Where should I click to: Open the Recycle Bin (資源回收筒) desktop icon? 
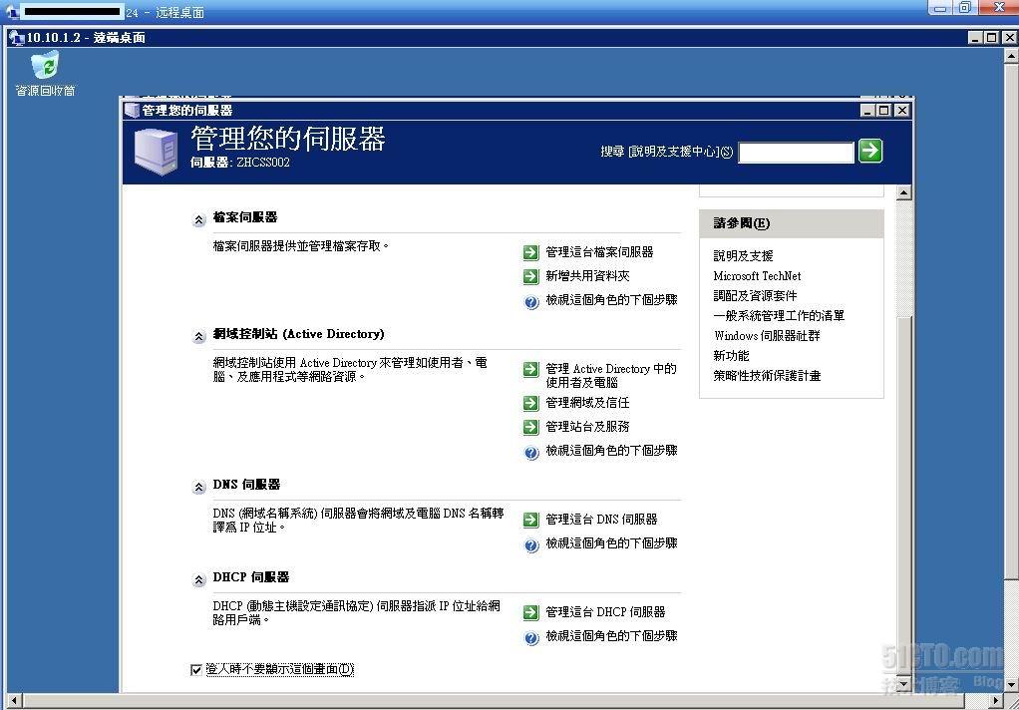click(x=45, y=74)
